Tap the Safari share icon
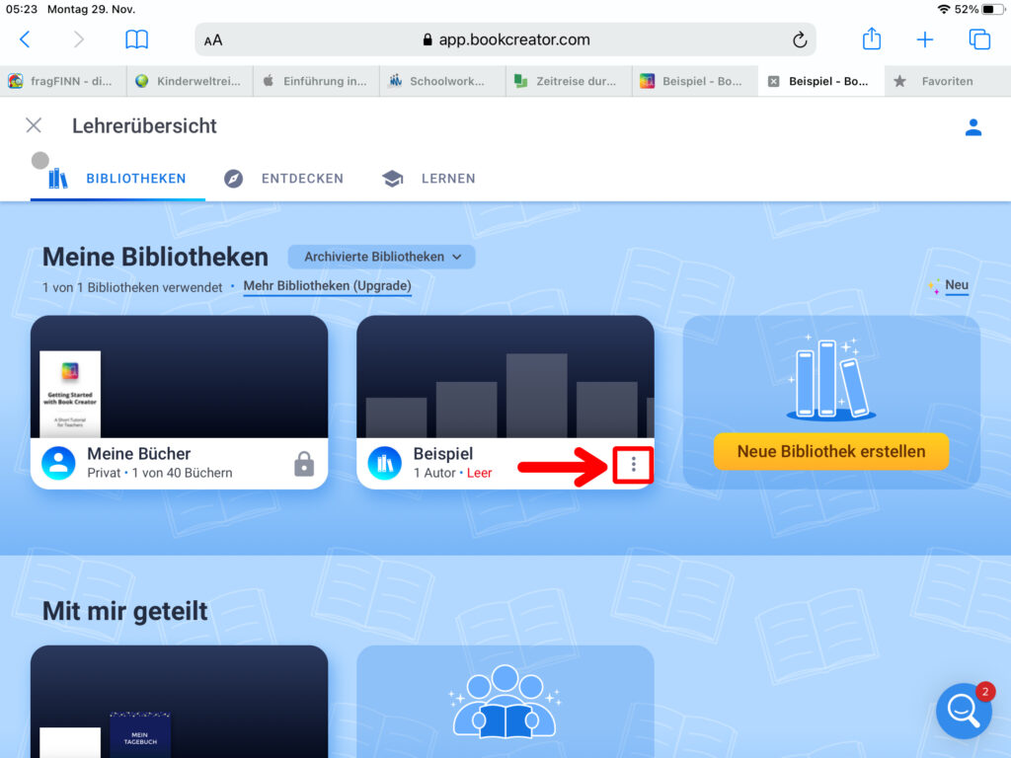The image size is (1011, 758). tap(871, 39)
